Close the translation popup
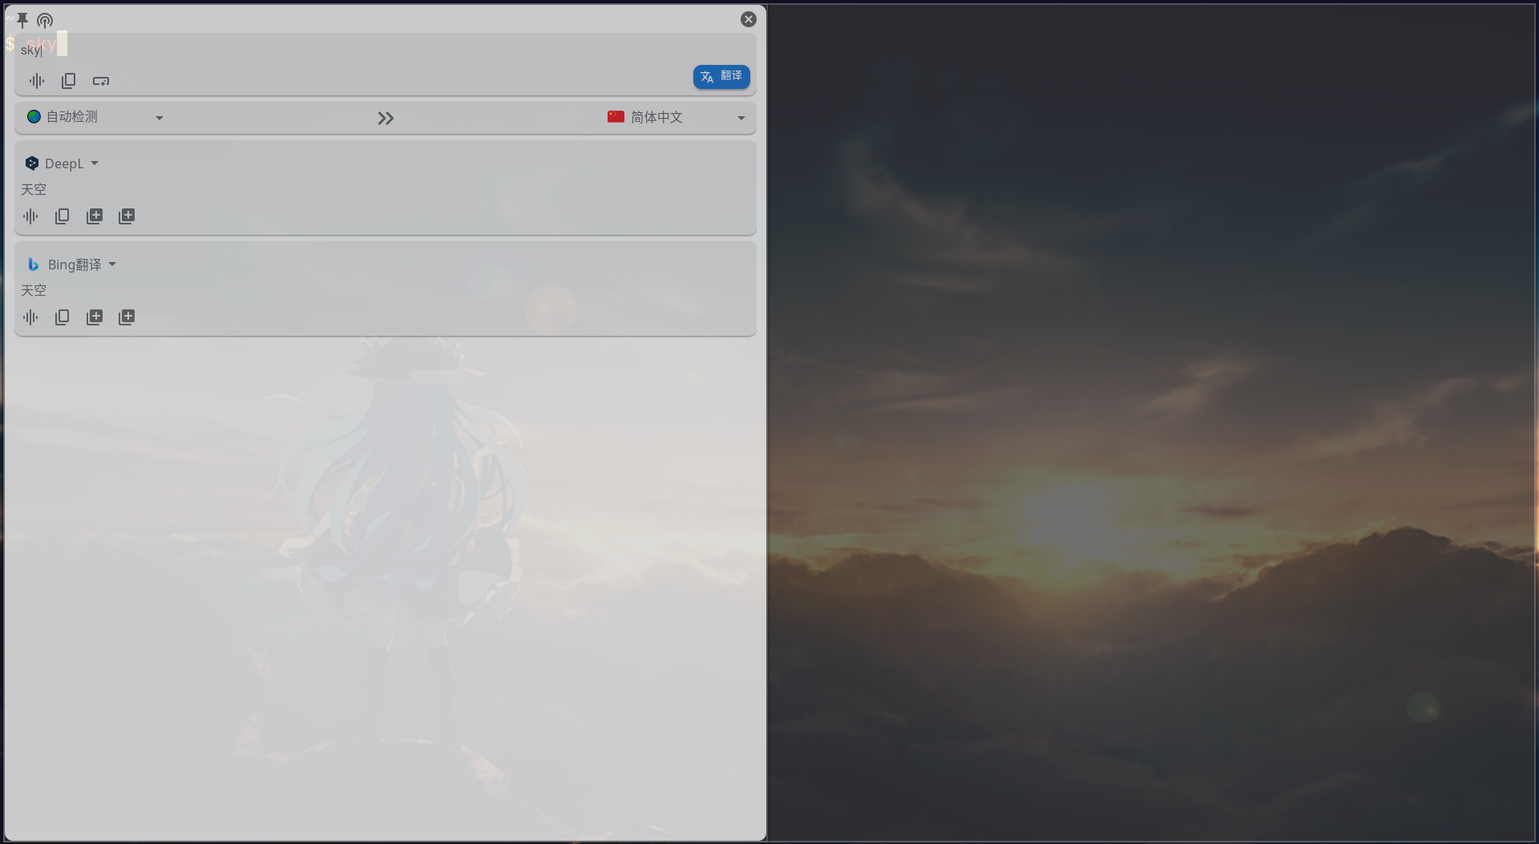Image resolution: width=1539 pixels, height=844 pixels. (748, 19)
